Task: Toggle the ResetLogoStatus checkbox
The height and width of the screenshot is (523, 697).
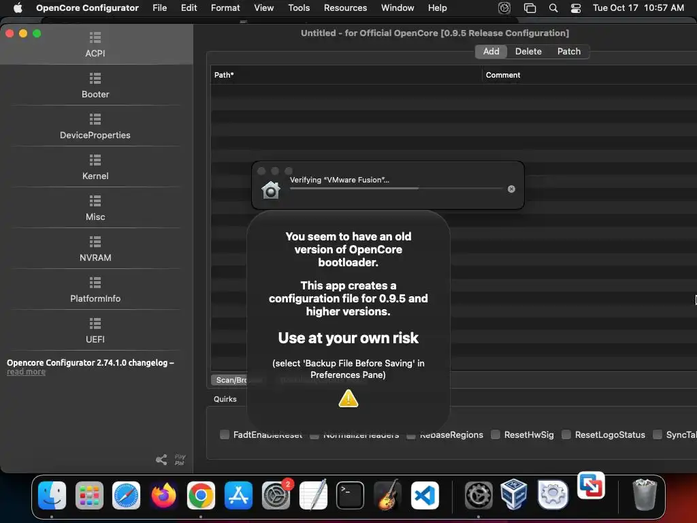Action: [x=566, y=434]
